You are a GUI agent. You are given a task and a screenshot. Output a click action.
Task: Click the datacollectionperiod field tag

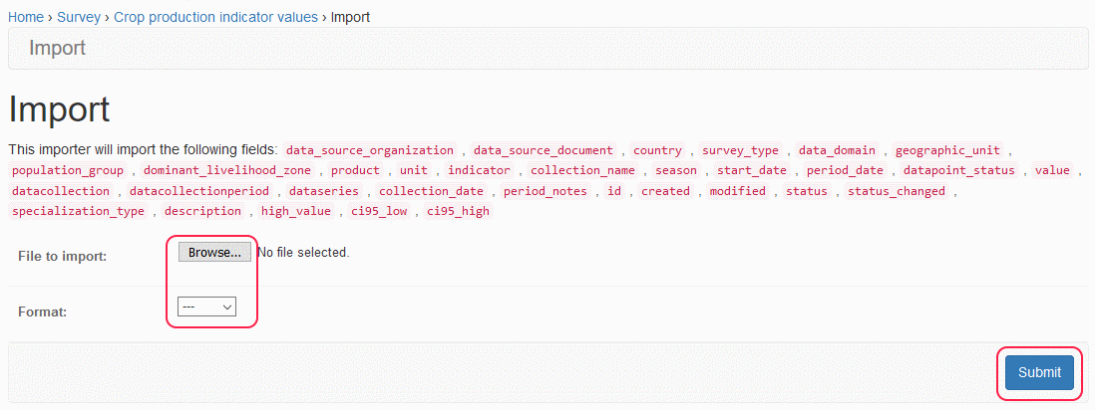(x=199, y=191)
